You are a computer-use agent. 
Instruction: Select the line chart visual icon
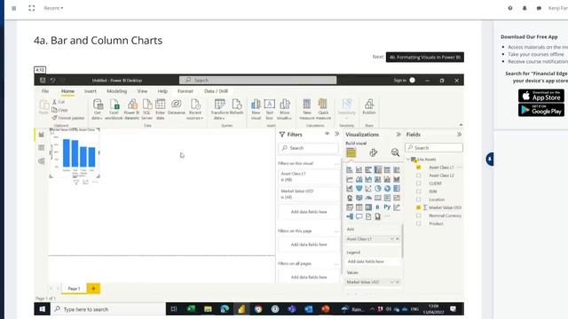(350, 179)
